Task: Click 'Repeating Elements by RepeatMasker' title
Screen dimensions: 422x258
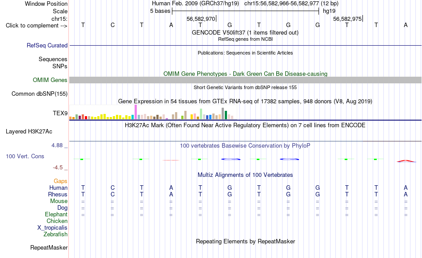Action: pyautogui.click(x=245, y=241)
